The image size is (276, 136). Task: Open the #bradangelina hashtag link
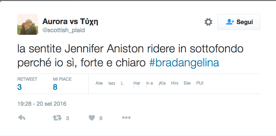tap(184, 63)
